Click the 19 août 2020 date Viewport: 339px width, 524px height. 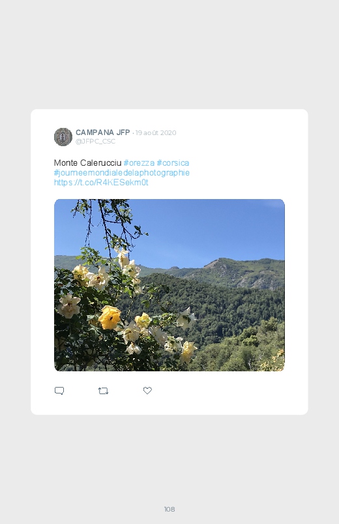pos(156,132)
